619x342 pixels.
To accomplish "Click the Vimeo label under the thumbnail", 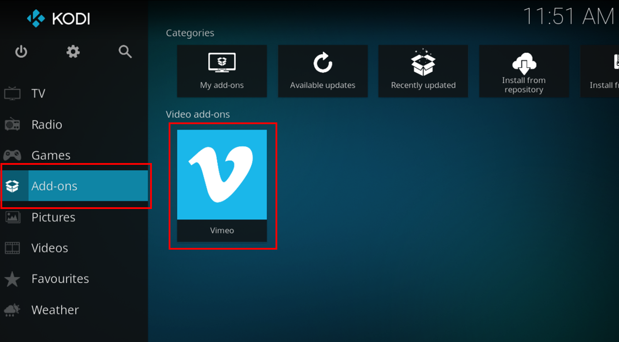I will (x=222, y=230).
